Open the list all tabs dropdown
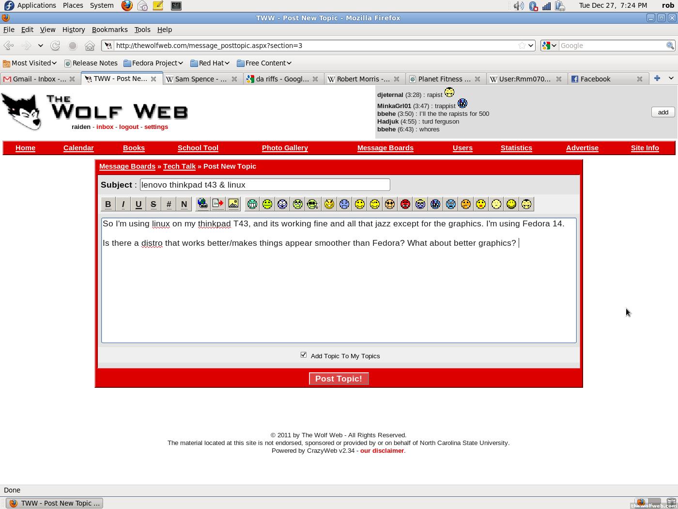The width and height of the screenshot is (678, 509). pyautogui.click(x=671, y=78)
